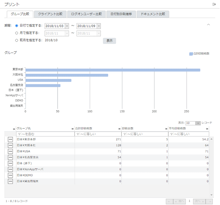The image size is (220, 205).
Task: Open row menu for 日本¥東京本部
Action: pos(11,140)
